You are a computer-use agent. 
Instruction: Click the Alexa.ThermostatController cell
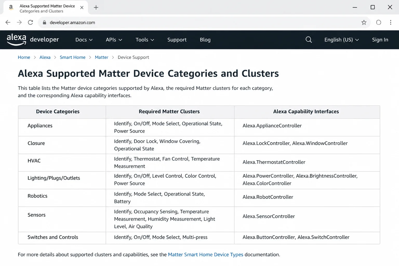tap(307, 163)
